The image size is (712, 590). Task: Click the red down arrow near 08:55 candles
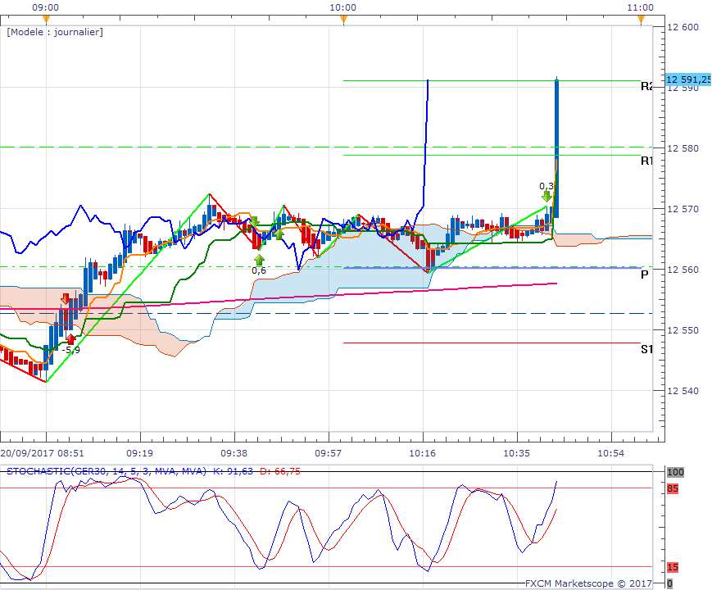tap(66, 298)
